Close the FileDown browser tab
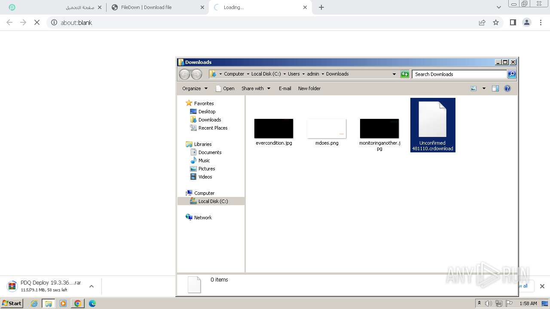 pyautogui.click(x=202, y=7)
